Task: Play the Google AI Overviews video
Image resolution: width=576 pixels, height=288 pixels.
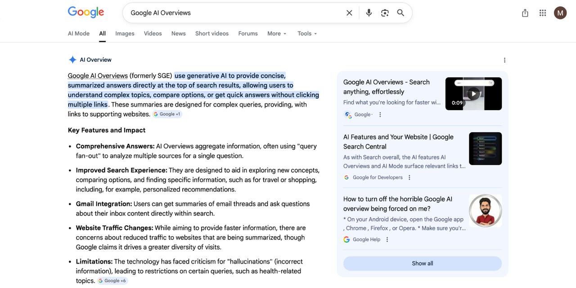Action: tap(473, 94)
